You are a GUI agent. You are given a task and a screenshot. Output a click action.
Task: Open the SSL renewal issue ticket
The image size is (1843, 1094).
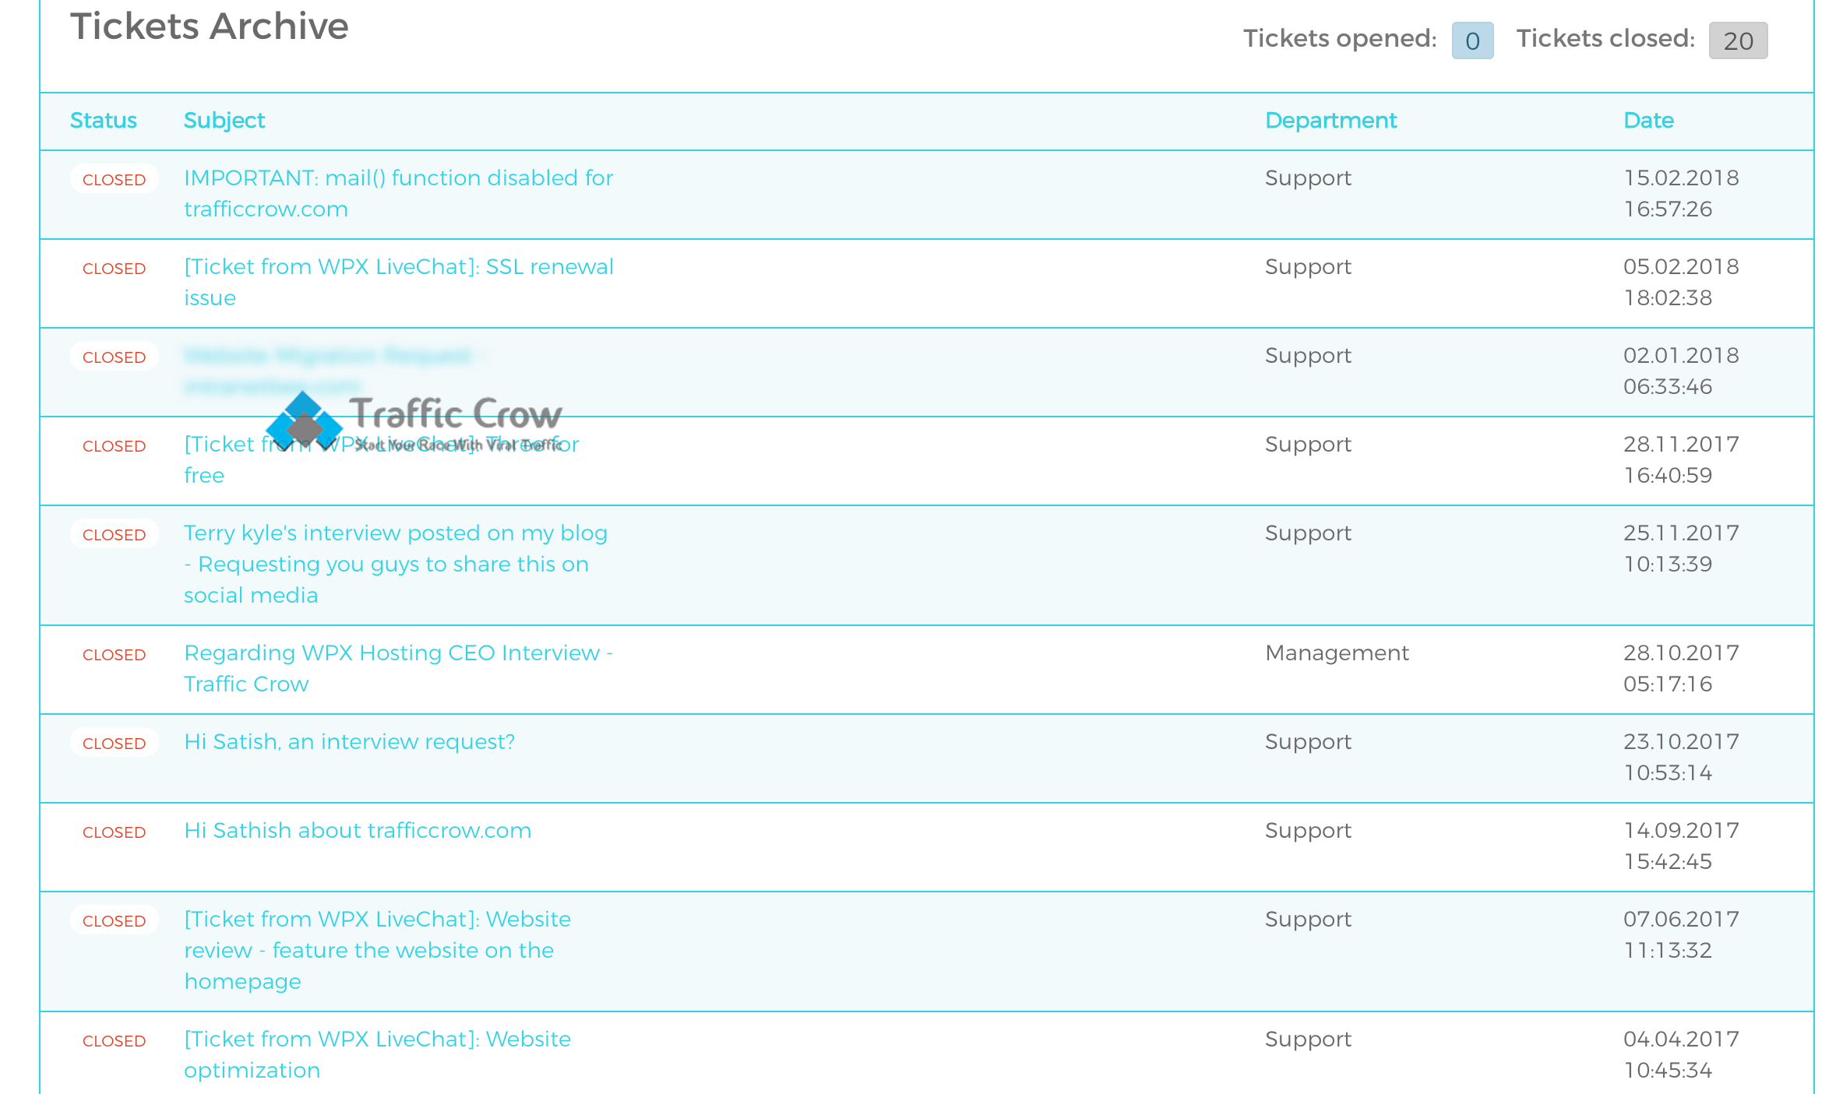(398, 267)
